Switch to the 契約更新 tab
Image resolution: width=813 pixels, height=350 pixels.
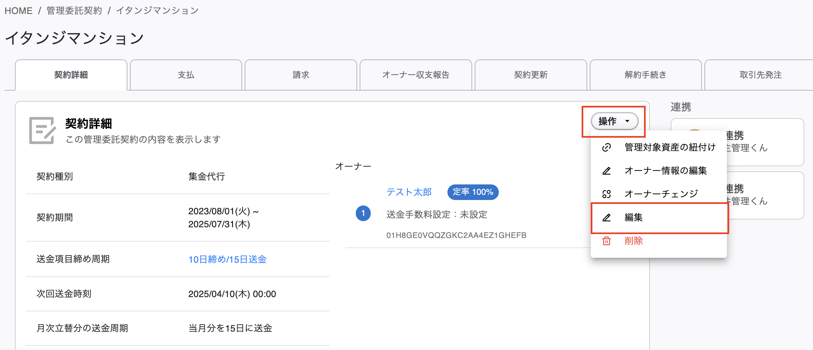click(531, 75)
